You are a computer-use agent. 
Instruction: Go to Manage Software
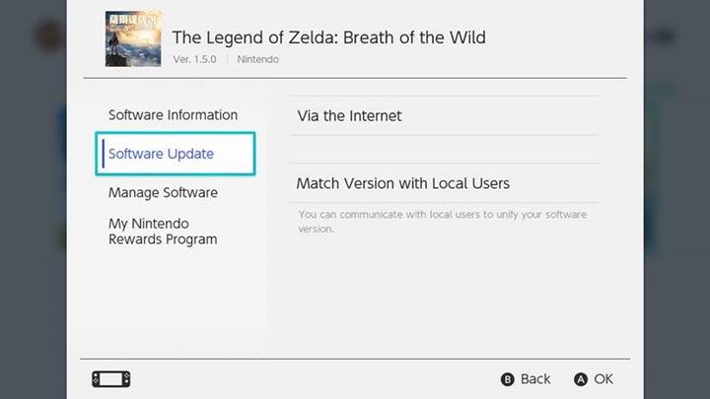click(x=163, y=192)
